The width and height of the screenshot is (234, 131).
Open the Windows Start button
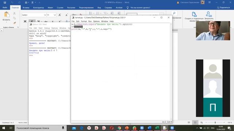click(4, 128)
